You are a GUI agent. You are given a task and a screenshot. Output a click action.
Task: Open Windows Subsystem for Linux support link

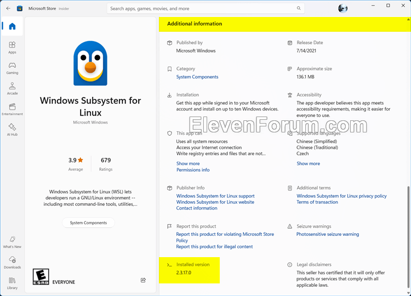[x=215, y=196]
